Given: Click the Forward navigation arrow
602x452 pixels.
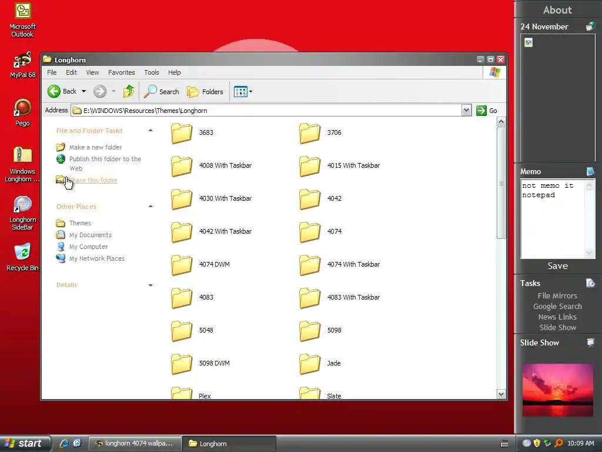Looking at the screenshot, I should 100,91.
